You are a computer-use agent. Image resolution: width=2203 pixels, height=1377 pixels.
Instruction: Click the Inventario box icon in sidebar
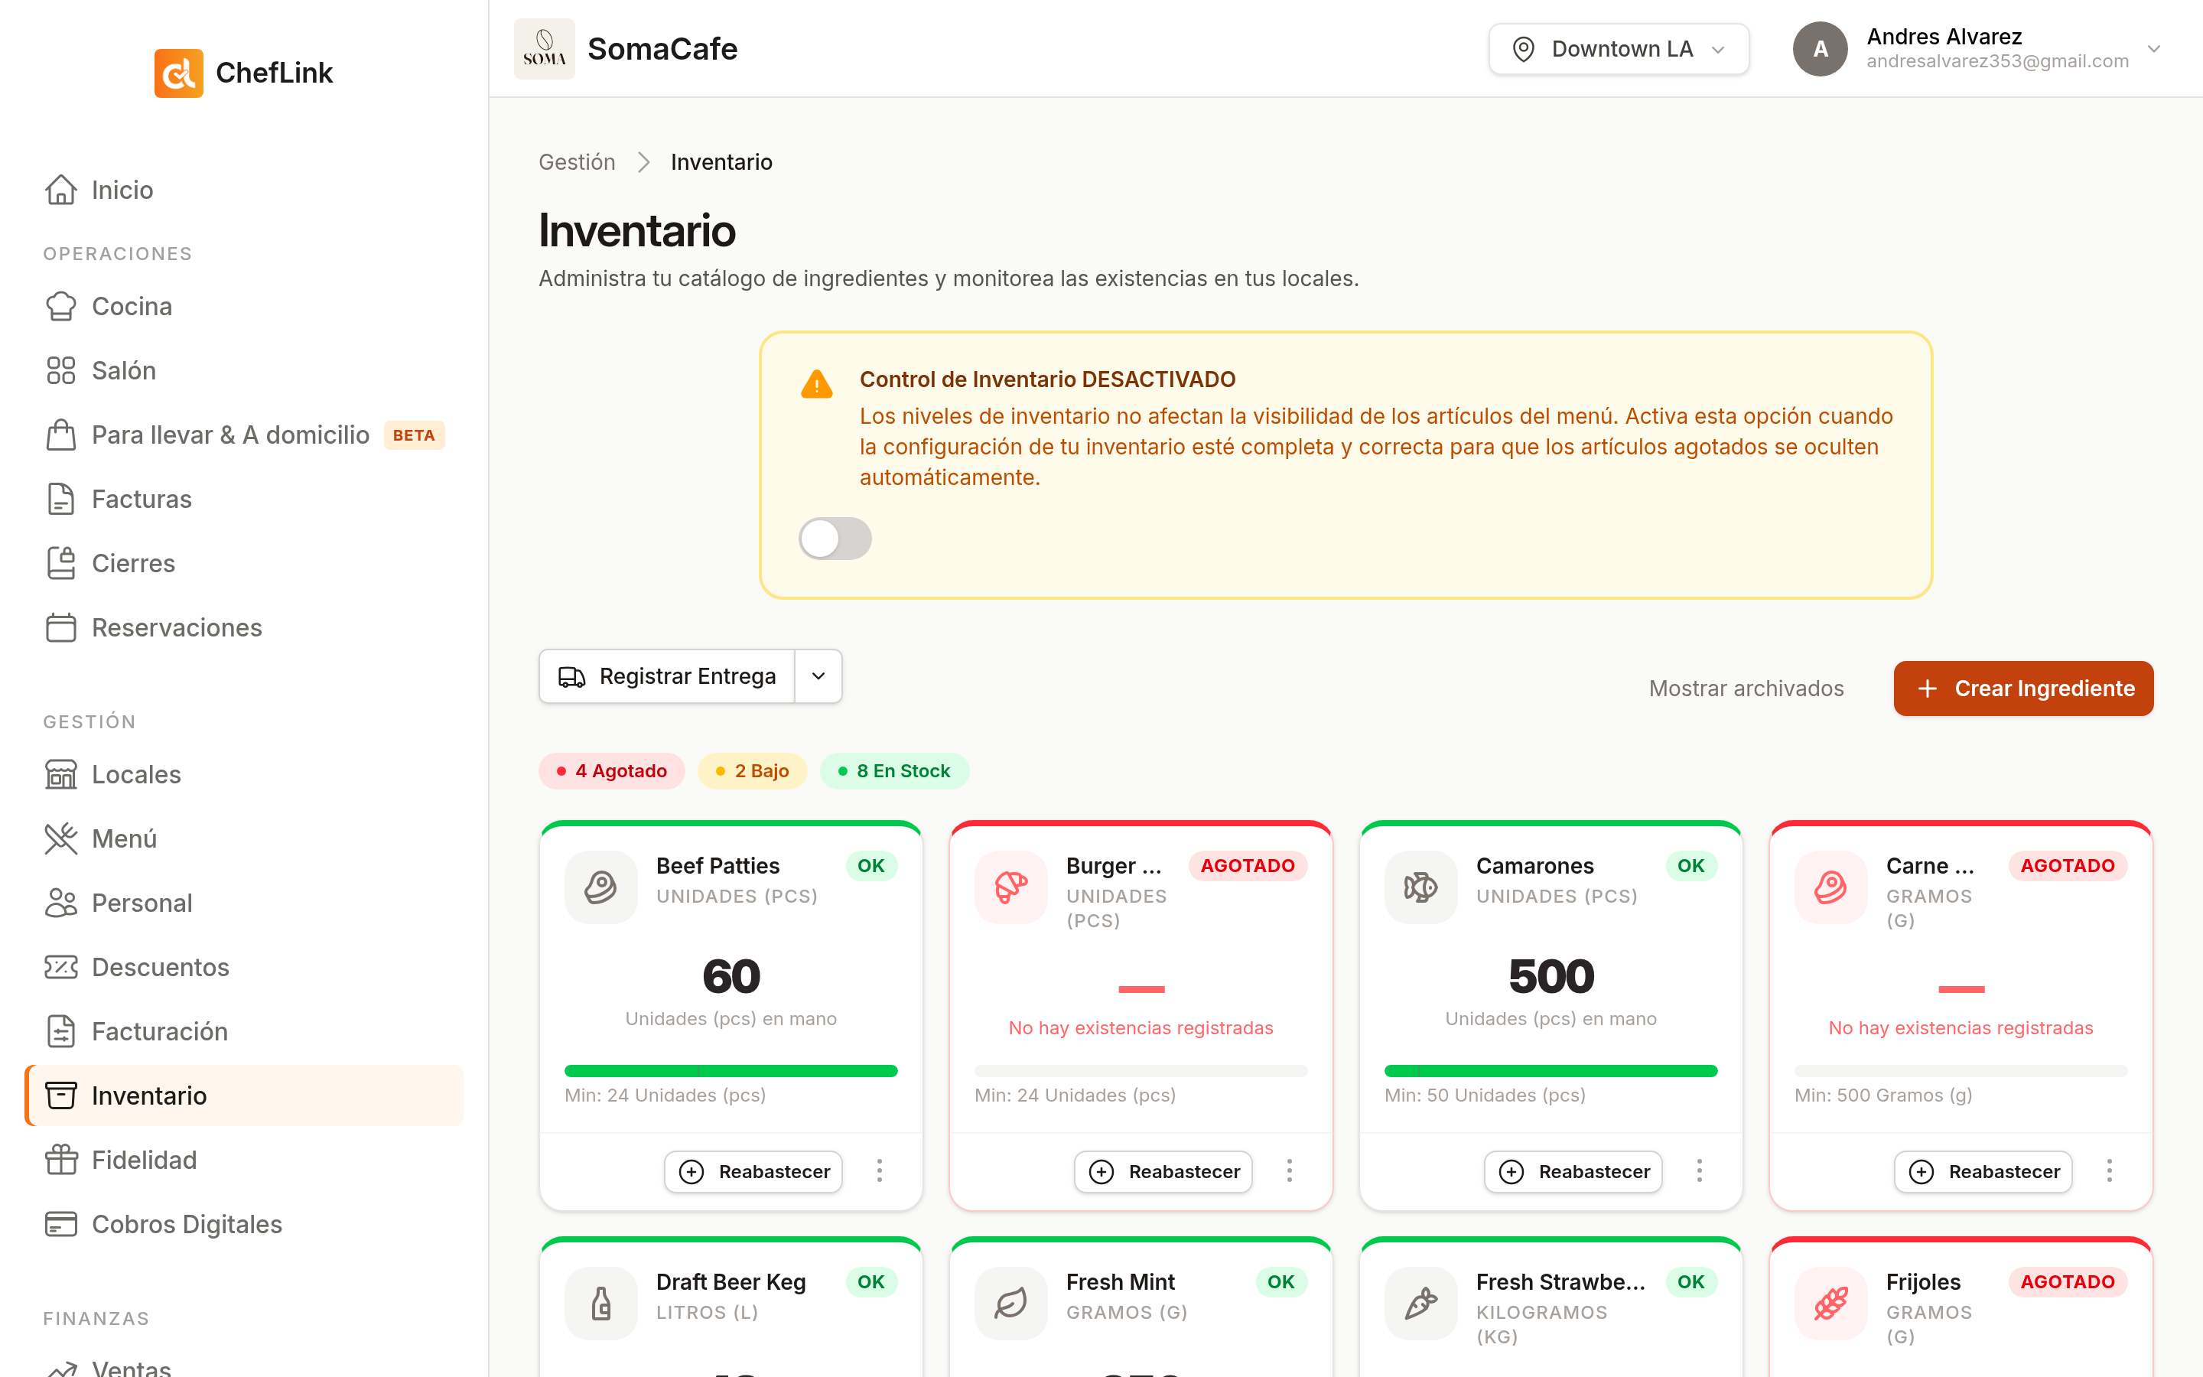coord(61,1095)
